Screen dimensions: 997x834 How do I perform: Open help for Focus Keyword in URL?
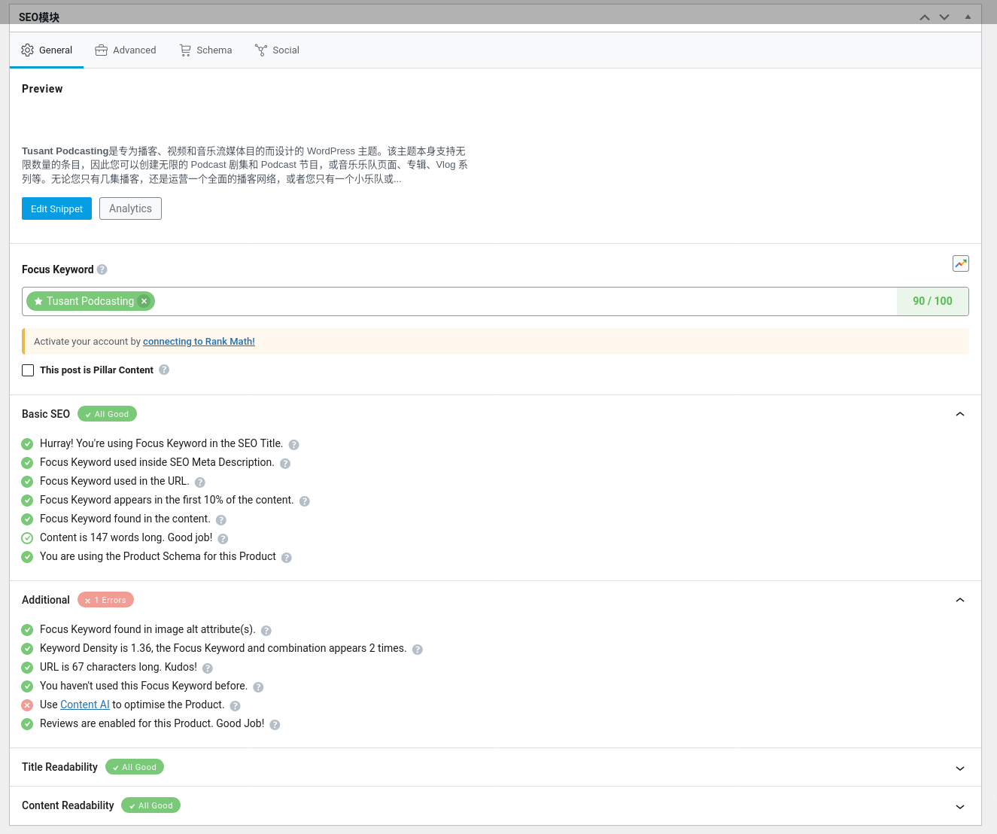[x=200, y=482]
